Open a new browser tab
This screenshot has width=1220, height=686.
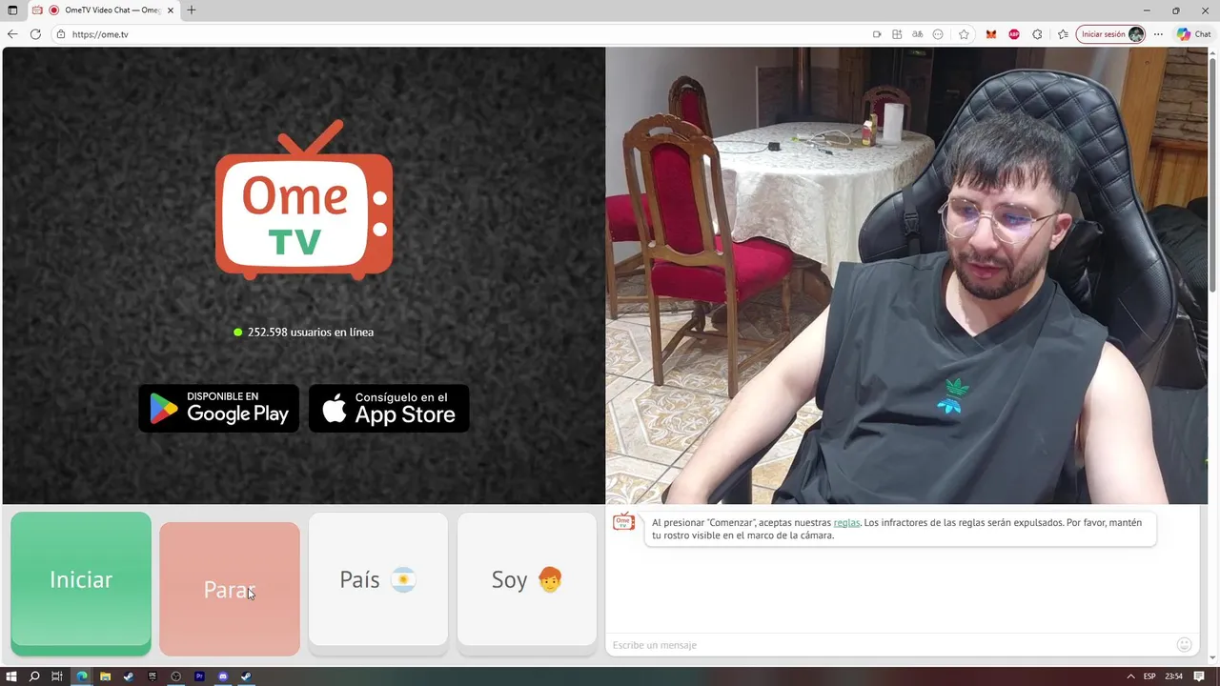pyautogui.click(x=192, y=10)
